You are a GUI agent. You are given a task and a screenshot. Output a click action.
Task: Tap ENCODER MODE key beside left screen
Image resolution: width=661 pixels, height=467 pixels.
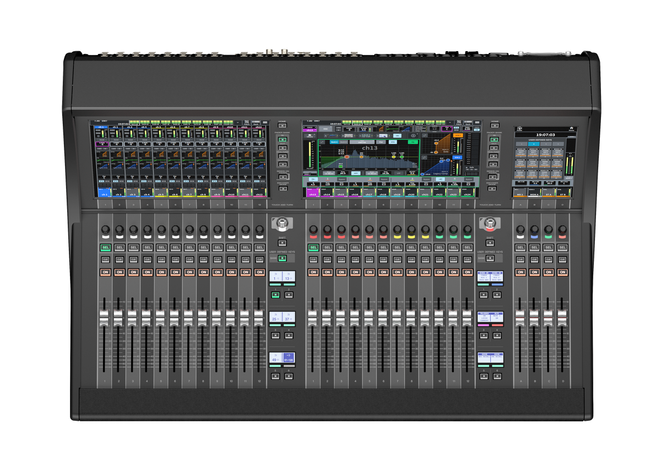coord(283,188)
